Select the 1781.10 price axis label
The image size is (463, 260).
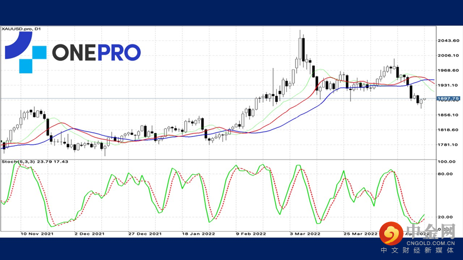[x=448, y=145]
